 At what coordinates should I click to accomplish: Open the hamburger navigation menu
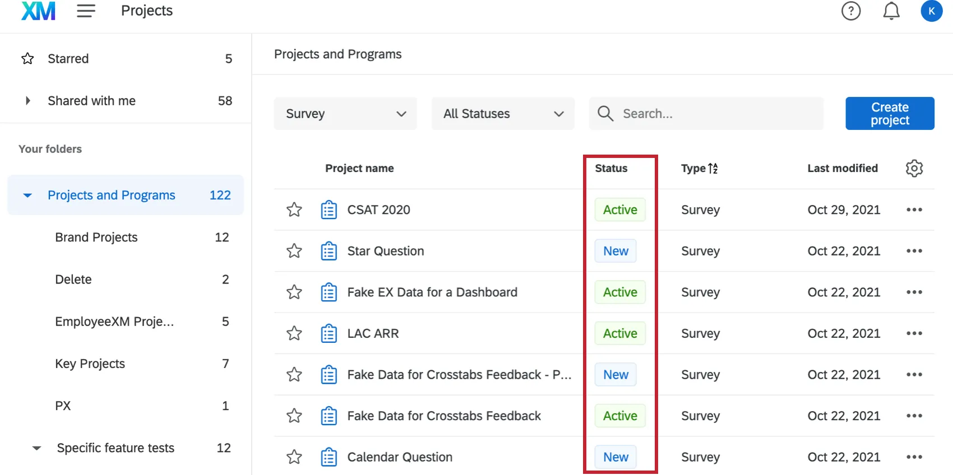pyautogui.click(x=86, y=11)
